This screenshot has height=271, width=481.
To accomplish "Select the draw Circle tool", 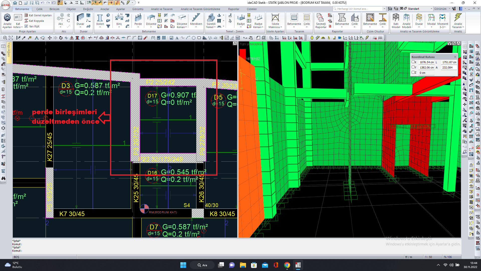I will click(194, 38).
